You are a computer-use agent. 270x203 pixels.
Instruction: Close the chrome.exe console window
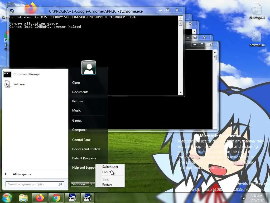(177, 10)
